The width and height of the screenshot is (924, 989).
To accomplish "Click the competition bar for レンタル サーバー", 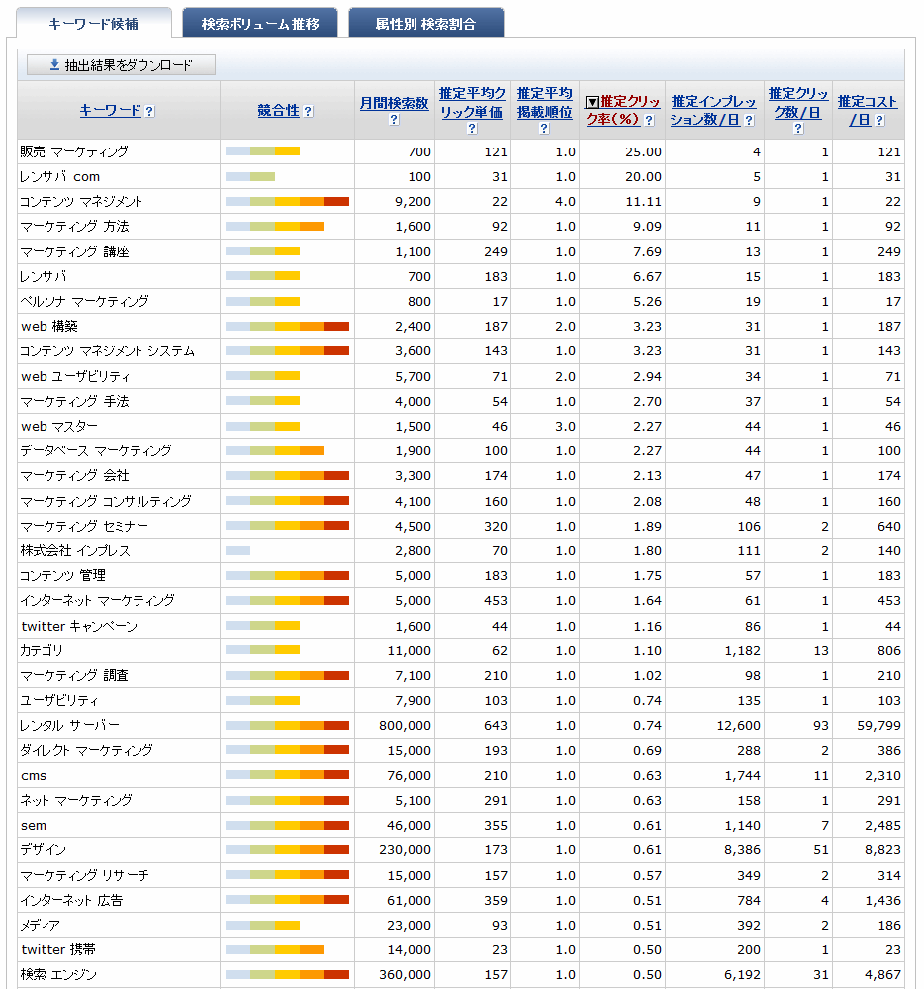I will (287, 726).
